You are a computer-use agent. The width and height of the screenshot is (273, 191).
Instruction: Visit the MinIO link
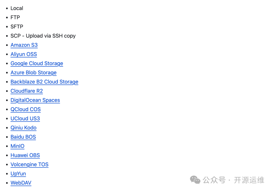(17, 146)
